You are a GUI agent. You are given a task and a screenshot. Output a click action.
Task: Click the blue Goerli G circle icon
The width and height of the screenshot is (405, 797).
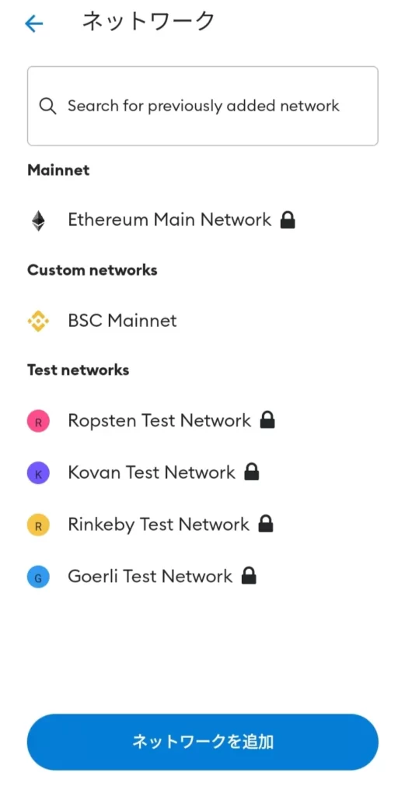click(38, 577)
